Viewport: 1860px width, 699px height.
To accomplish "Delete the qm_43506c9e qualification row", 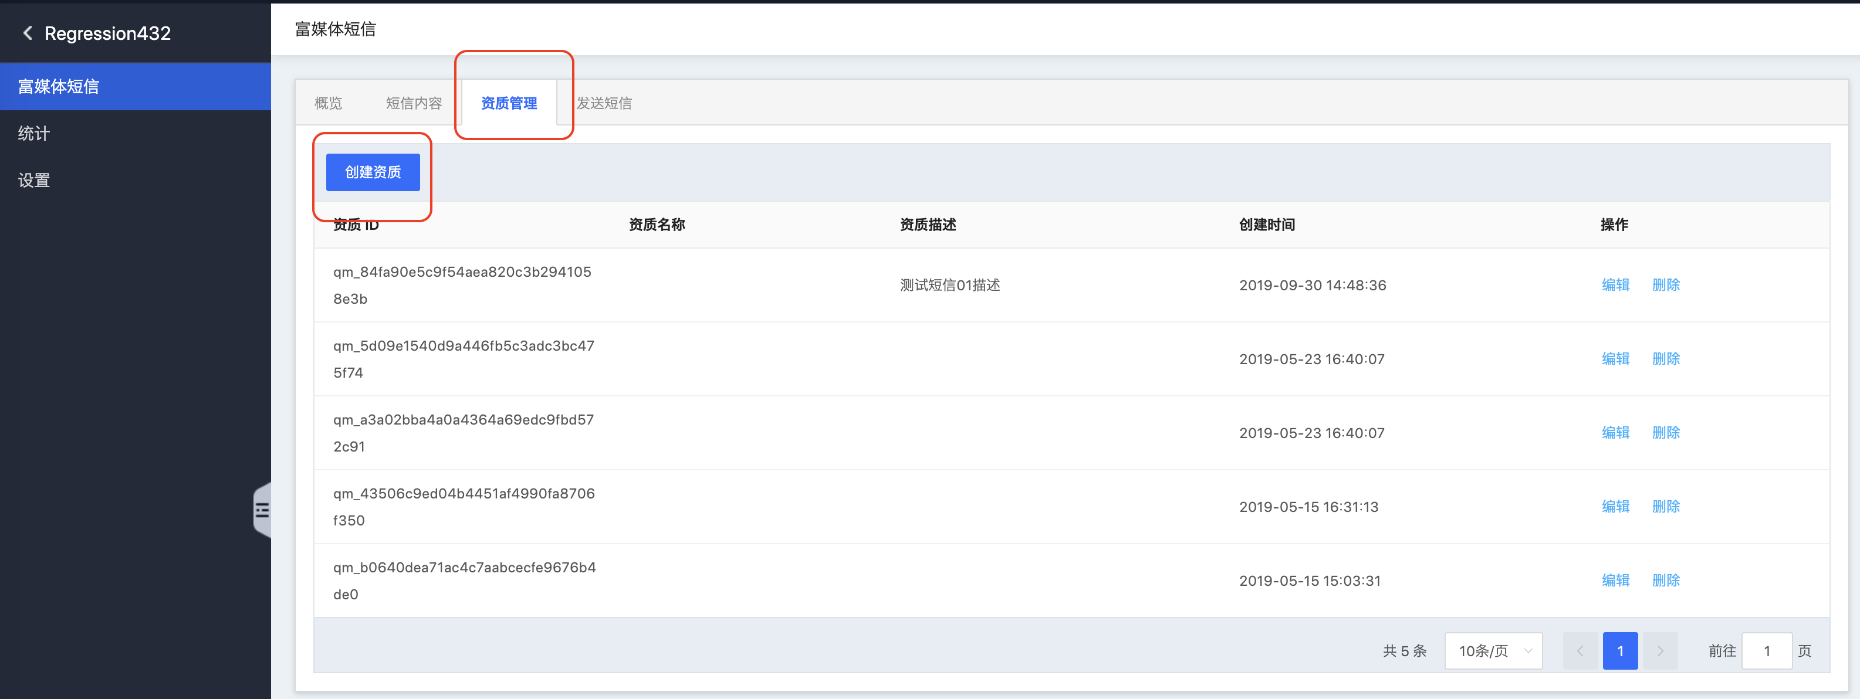I will [1666, 507].
